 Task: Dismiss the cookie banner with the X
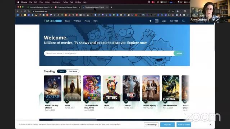pyautogui.click(x=210, y=124)
